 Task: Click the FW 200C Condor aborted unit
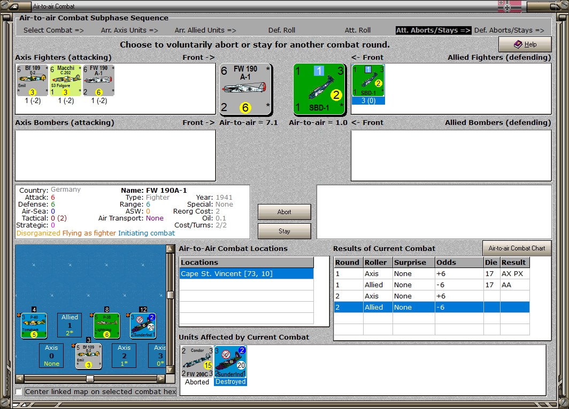point(197,361)
